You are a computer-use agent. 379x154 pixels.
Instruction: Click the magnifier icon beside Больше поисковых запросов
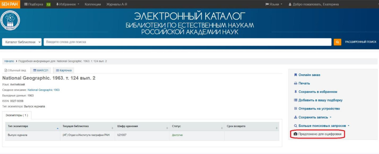pos(295,126)
